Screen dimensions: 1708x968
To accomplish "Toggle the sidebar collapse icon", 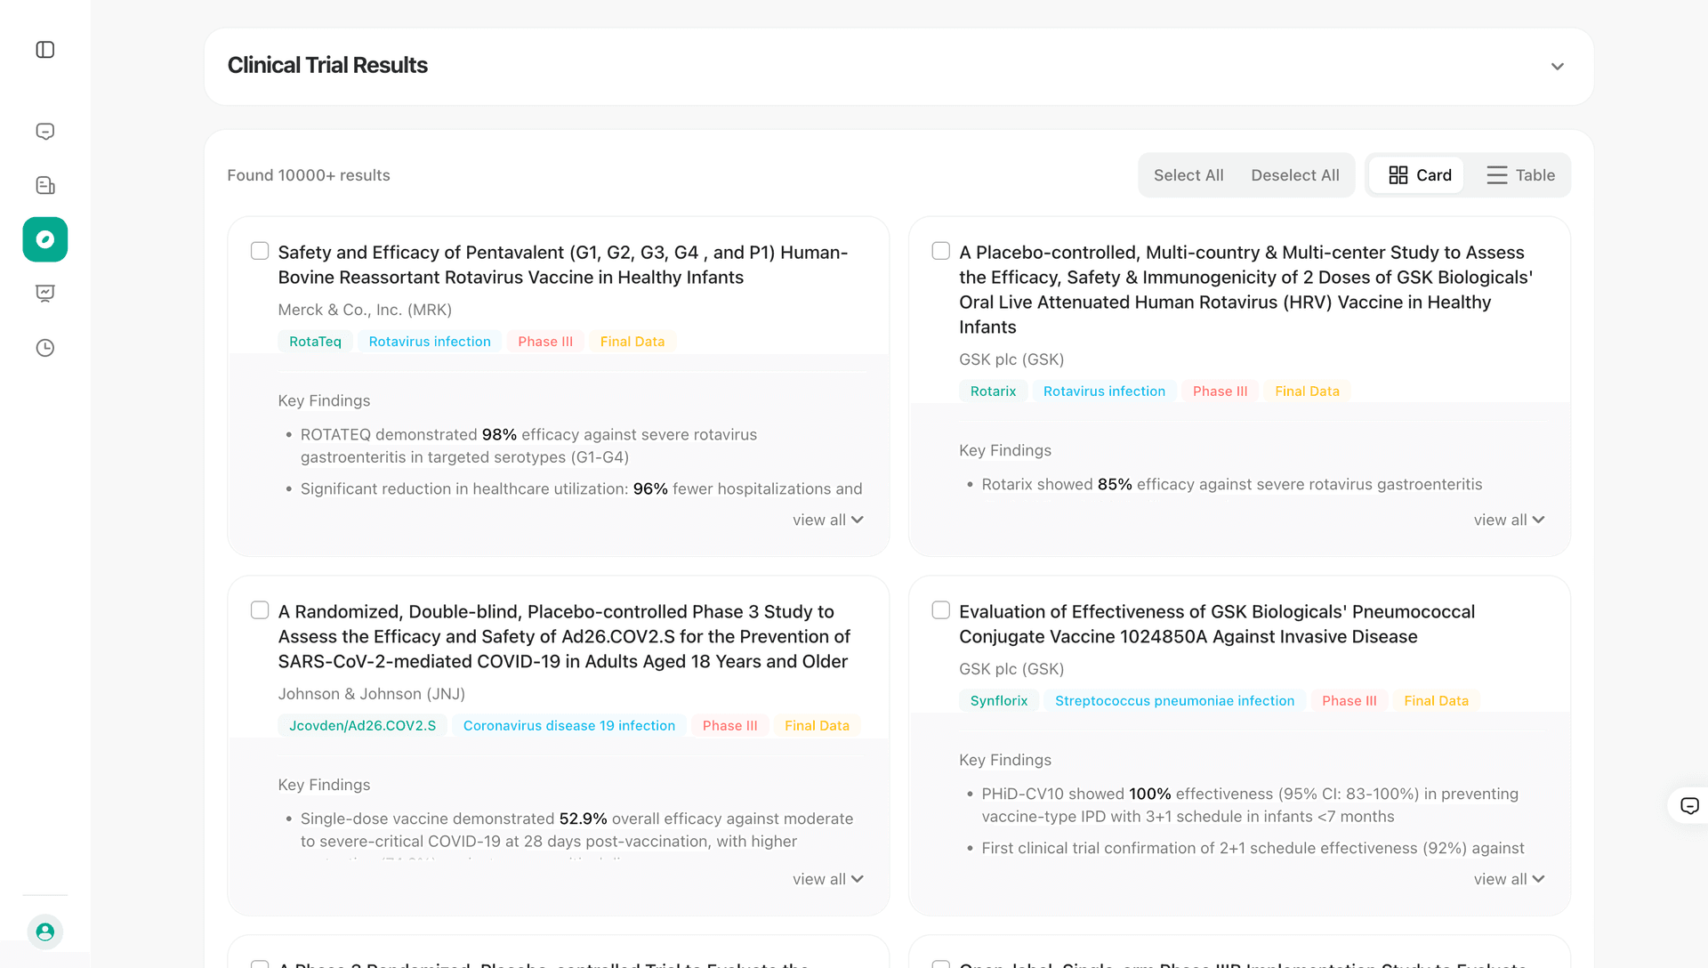I will pyautogui.click(x=45, y=50).
